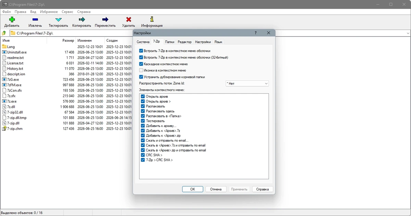
Task: Click the Отмена button
Action: tap(216, 189)
